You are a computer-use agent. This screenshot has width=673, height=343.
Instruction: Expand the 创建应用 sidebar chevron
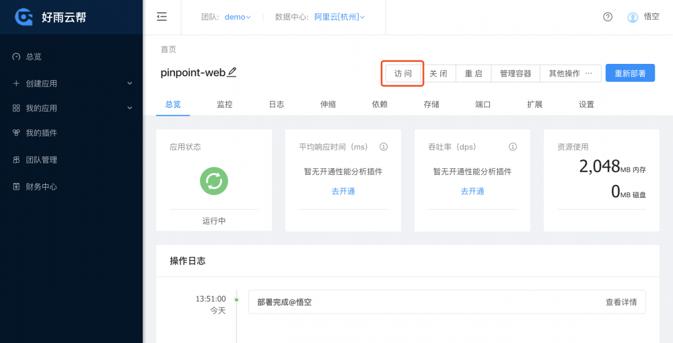[130, 83]
